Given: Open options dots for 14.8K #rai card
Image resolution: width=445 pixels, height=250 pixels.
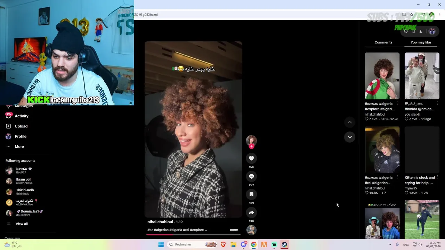Looking at the screenshot, I should pyautogui.click(x=398, y=177).
